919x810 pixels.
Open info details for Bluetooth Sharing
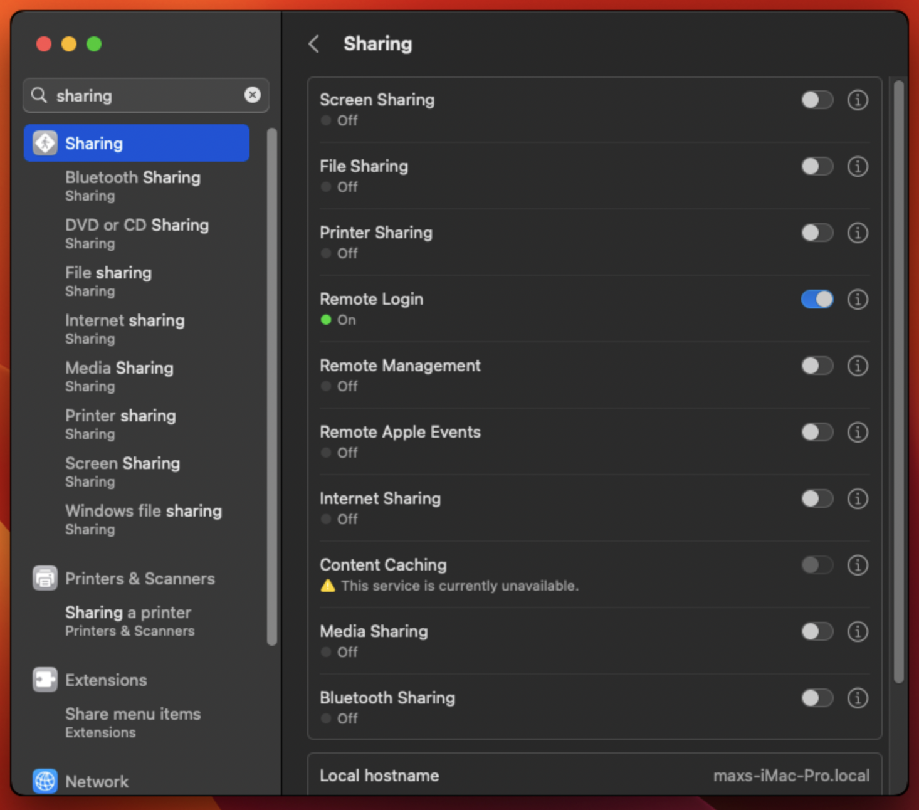tap(857, 698)
